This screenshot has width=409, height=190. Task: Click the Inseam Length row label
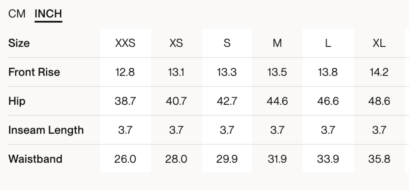[46, 130]
